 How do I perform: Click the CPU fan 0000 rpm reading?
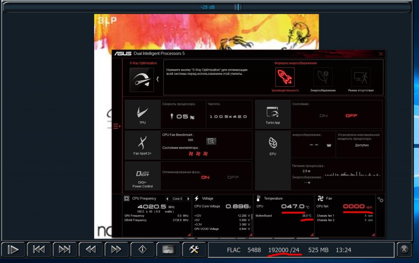coord(357,207)
